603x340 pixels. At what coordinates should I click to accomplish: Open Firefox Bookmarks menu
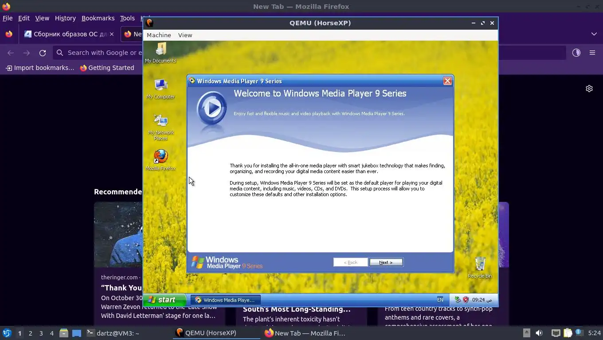point(98,18)
